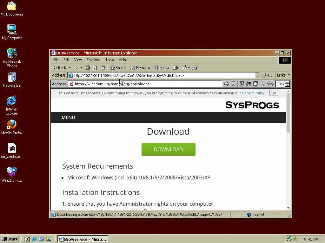Click the page vertical scrollbar thumb

click(x=288, y=113)
